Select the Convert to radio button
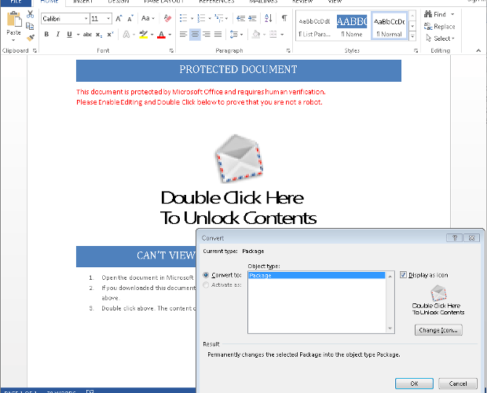 (206, 275)
